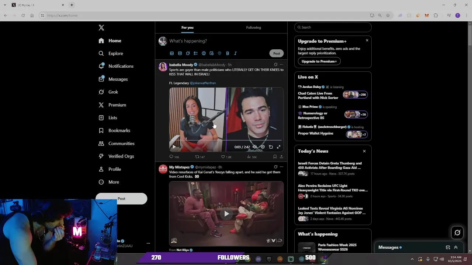Click Grok icon on My Mixtapez post

click(x=275, y=167)
